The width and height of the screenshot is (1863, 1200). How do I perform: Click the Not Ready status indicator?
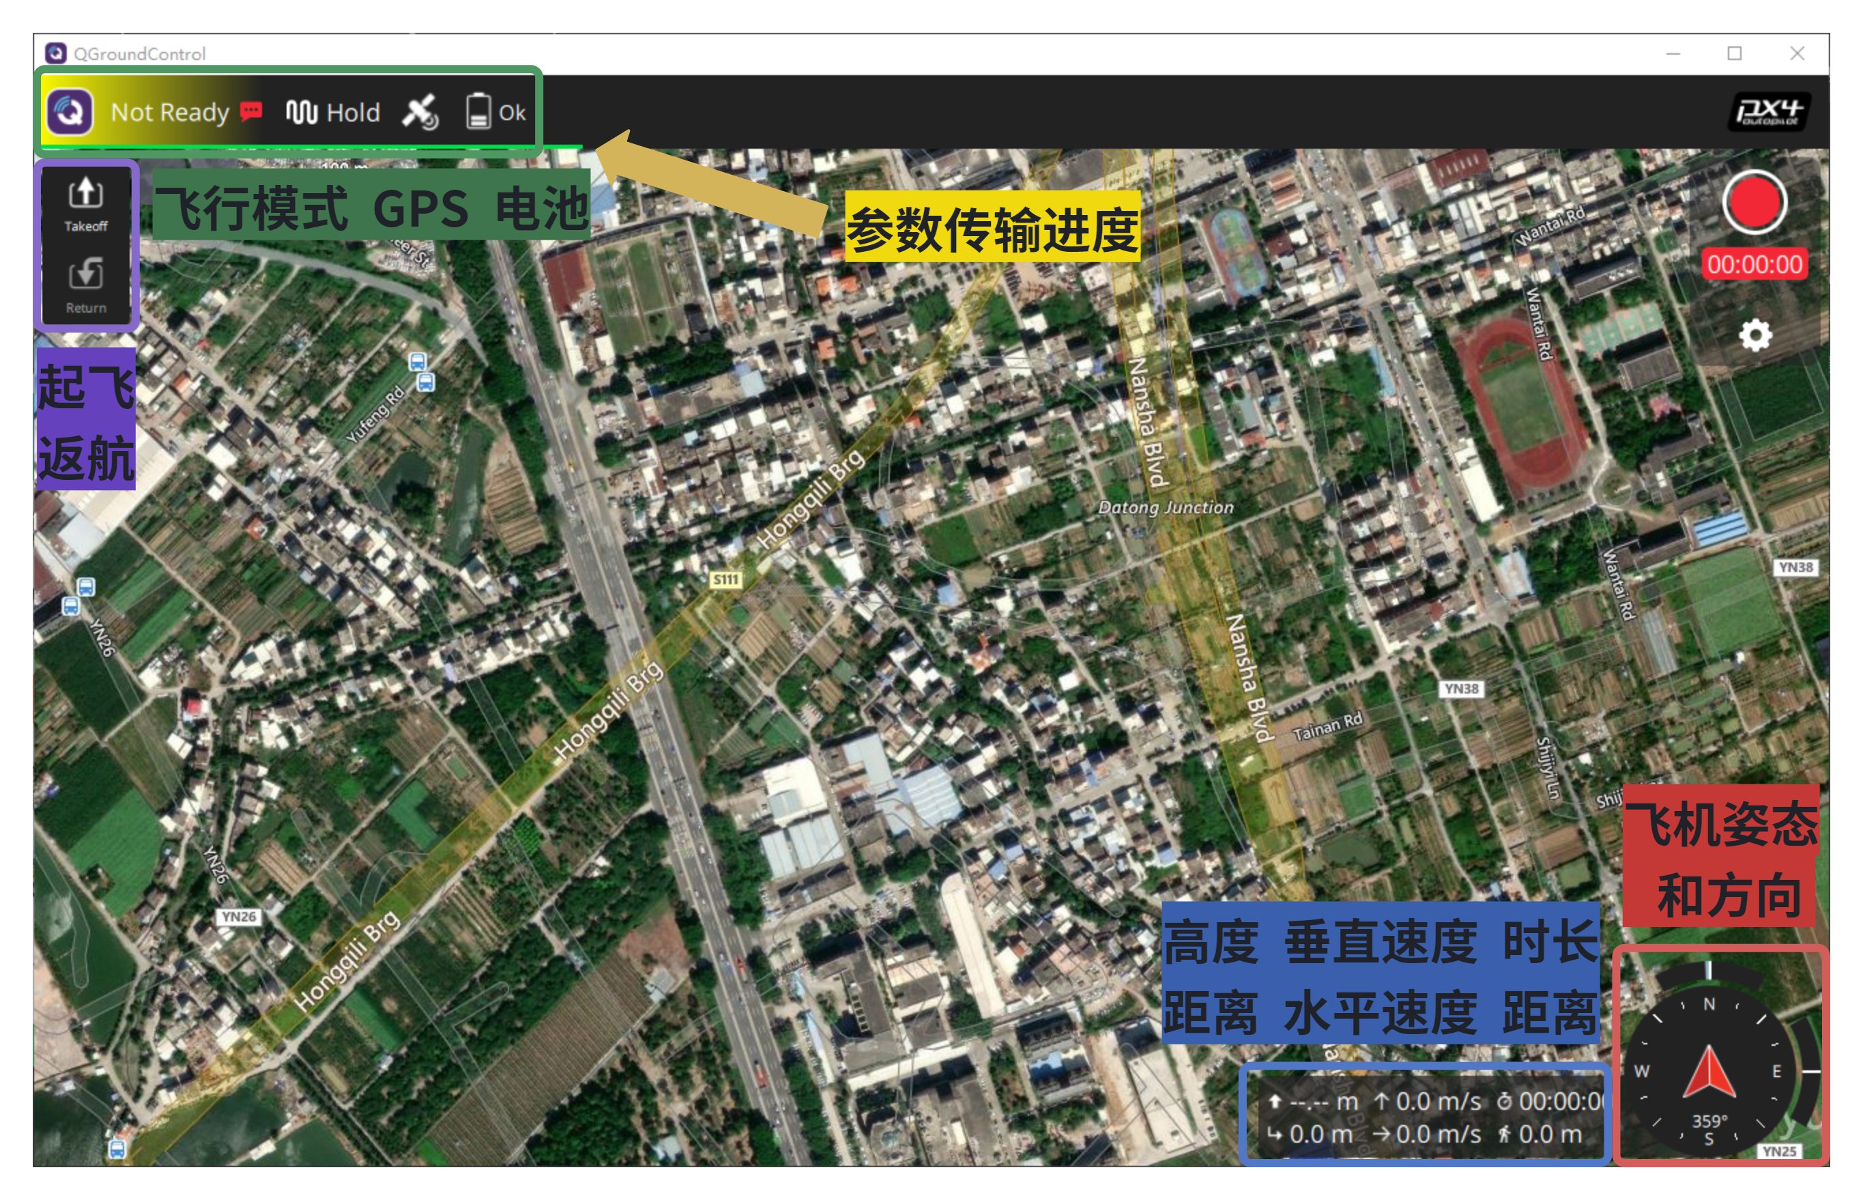pyautogui.click(x=170, y=113)
